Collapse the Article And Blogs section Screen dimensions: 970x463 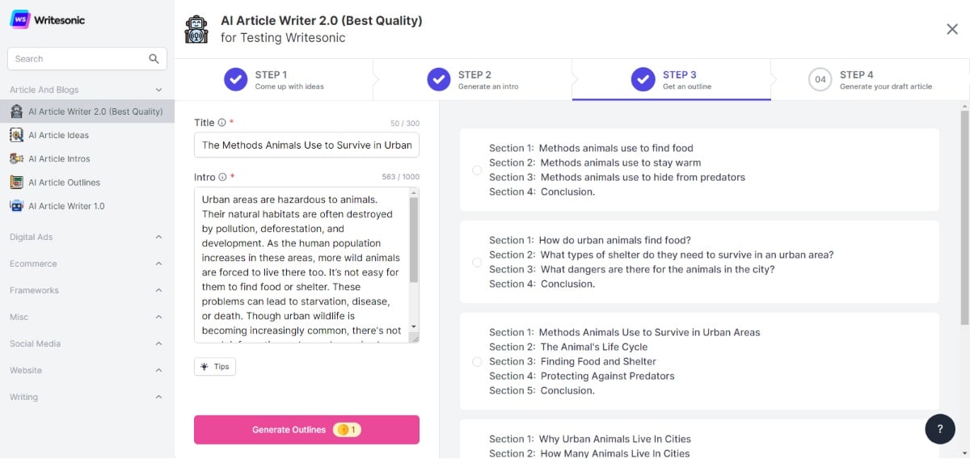coord(158,90)
